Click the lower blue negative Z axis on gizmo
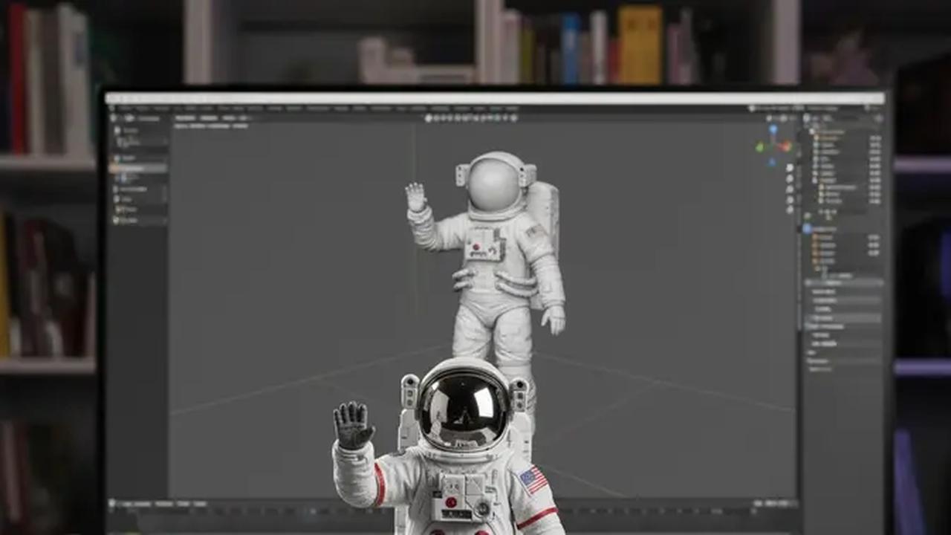 tap(773, 161)
